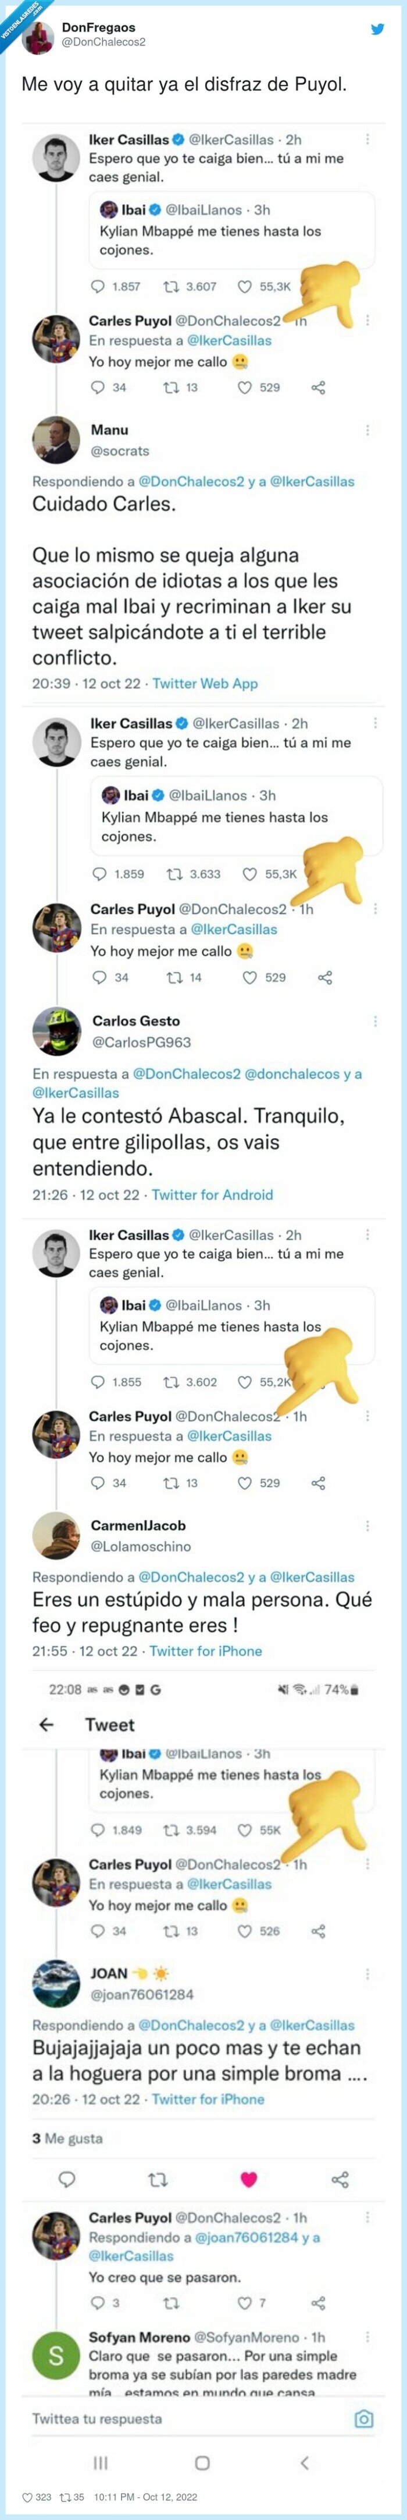Open the 'Twitter Web App' link
The width and height of the screenshot is (407, 2520).
(x=205, y=684)
